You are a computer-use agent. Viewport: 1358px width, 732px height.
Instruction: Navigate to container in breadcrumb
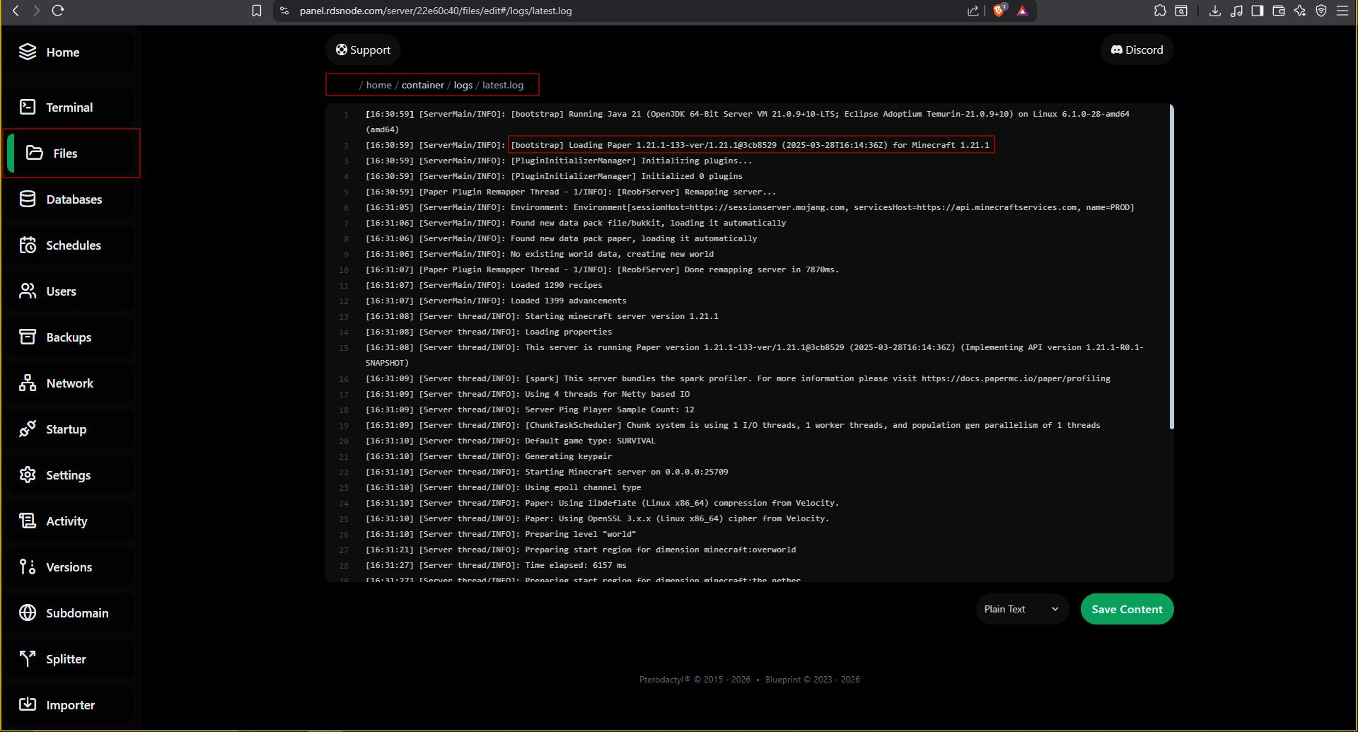423,85
